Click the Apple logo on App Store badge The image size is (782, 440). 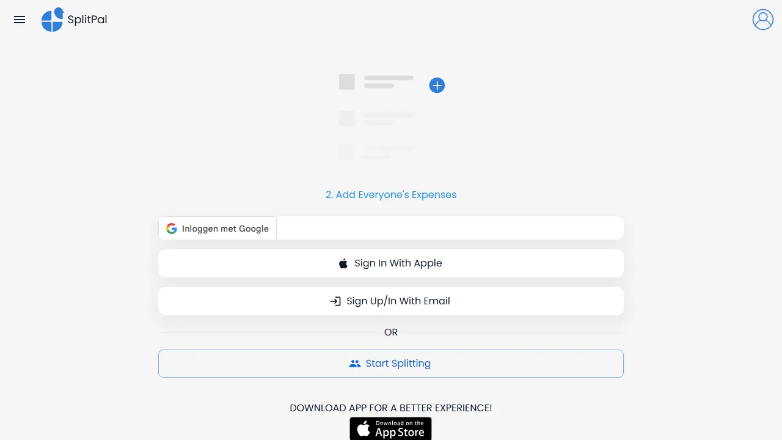[x=363, y=428]
